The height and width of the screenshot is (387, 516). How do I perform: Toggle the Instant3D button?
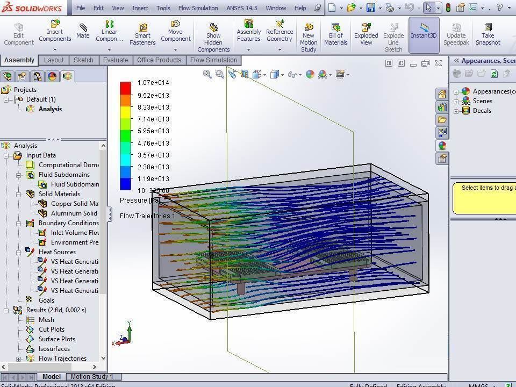[424, 35]
